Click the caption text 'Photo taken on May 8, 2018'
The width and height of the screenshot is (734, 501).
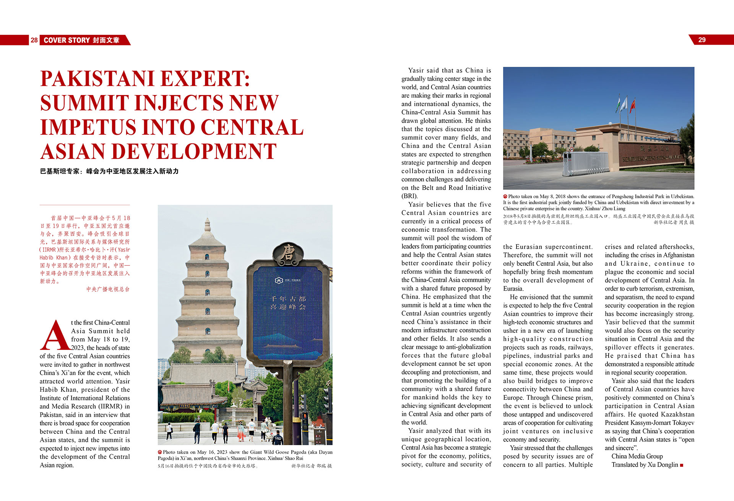[537, 197]
